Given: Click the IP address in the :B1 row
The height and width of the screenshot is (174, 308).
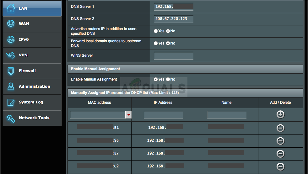Looking at the screenshot, I should tap(165, 127).
